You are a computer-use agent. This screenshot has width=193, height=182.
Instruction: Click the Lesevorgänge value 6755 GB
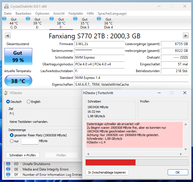tap(175, 44)
